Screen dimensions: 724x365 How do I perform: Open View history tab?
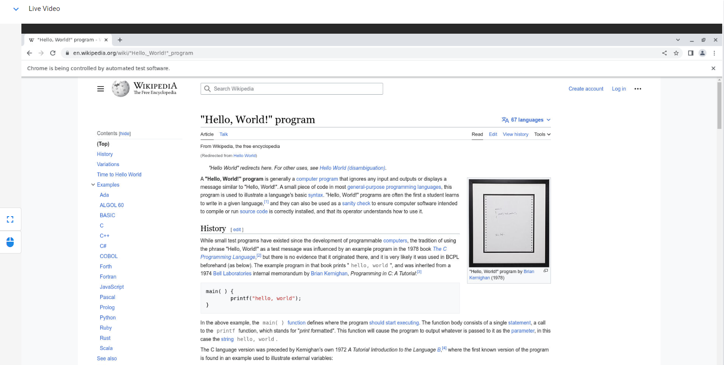point(515,134)
